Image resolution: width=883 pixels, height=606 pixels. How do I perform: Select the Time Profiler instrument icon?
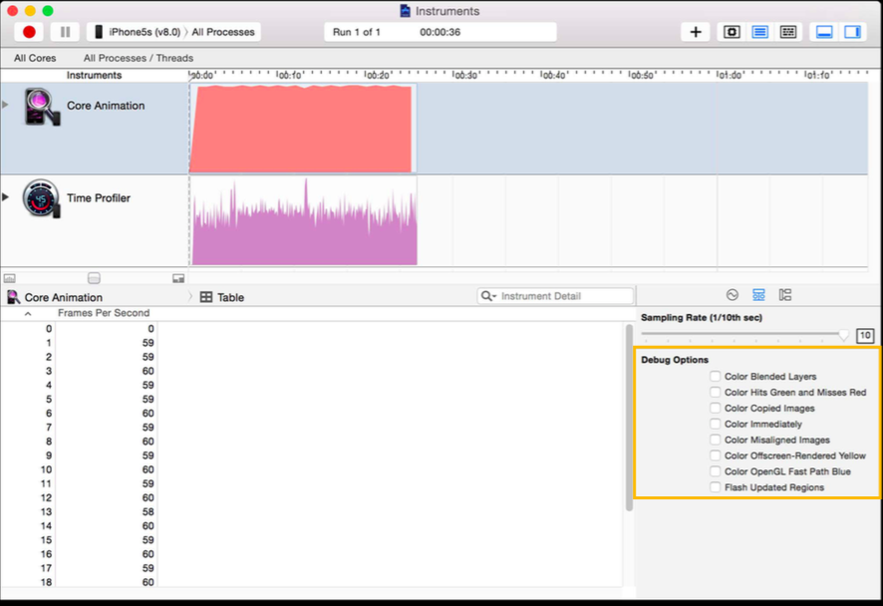[41, 198]
